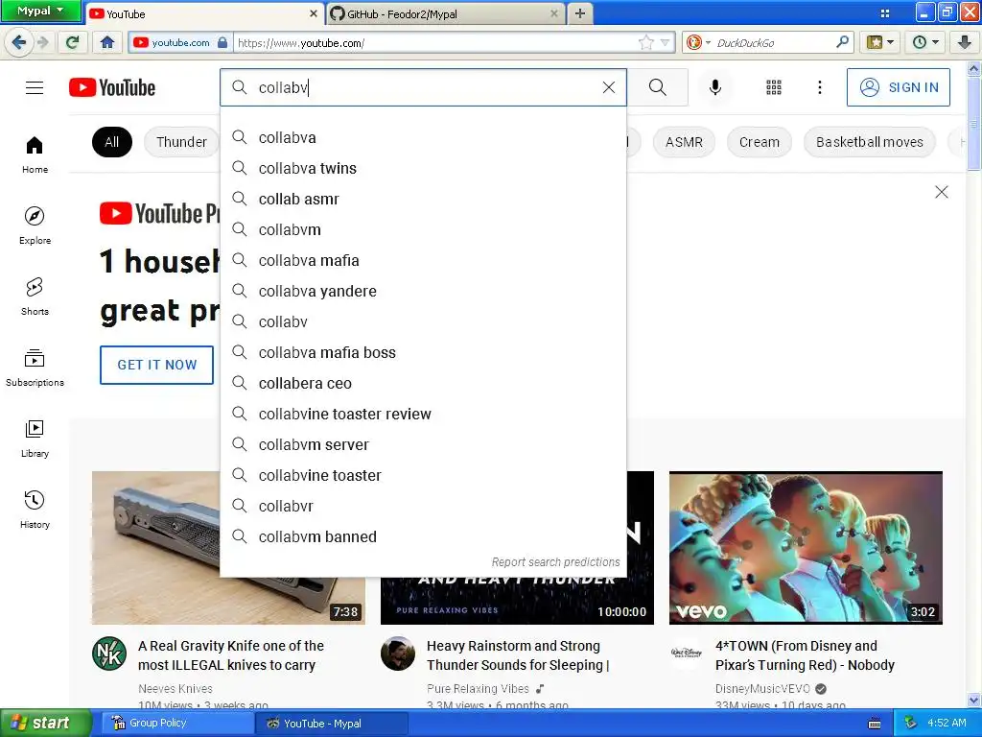Open Explore in the sidebar
The width and height of the screenshot is (982, 737).
(x=35, y=226)
